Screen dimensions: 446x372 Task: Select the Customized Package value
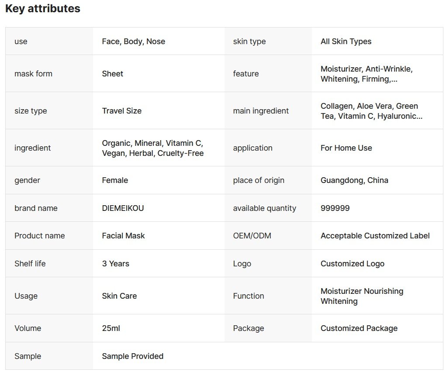coord(359,328)
